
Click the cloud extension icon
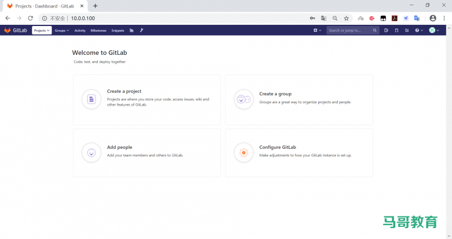click(x=360, y=18)
